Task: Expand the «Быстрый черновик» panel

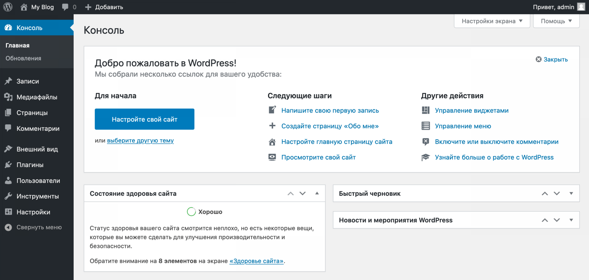Action: 571,193
